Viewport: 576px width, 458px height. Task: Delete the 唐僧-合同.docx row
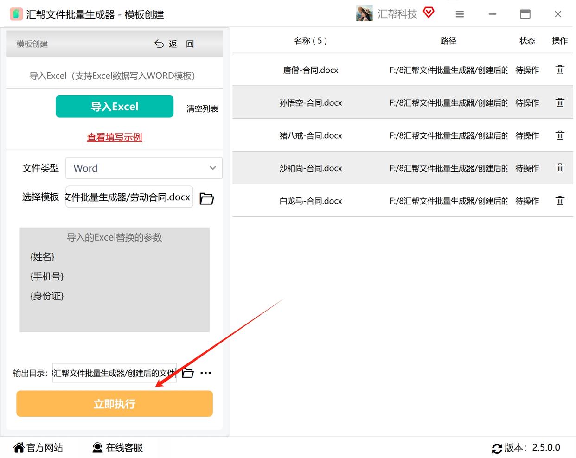tap(560, 70)
